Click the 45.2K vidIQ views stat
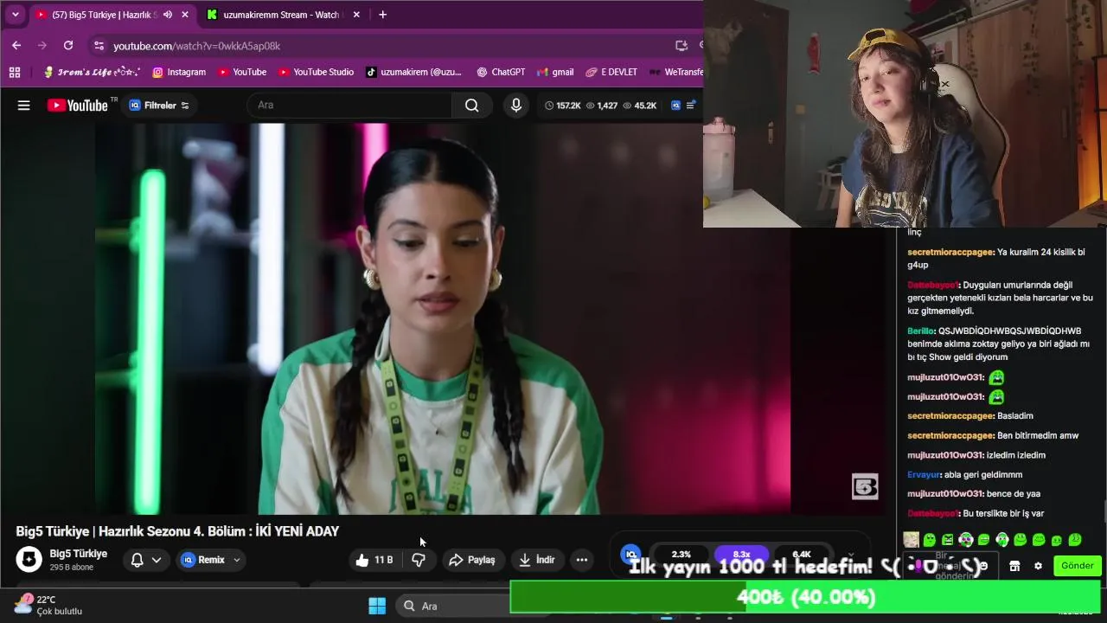This screenshot has height=623, width=1107. [640, 106]
